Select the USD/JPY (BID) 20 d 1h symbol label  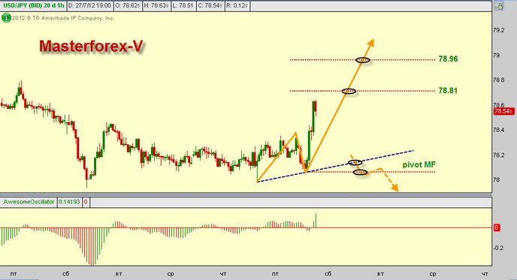click(34, 6)
